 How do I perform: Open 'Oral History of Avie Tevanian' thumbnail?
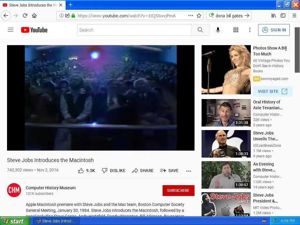pyautogui.click(x=226, y=113)
